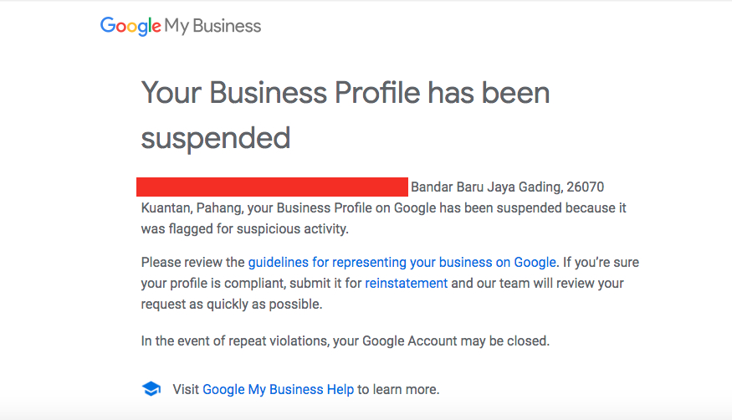732x420 pixels.
Task: Click the 'My Business' text in the header
Action: 212,26
